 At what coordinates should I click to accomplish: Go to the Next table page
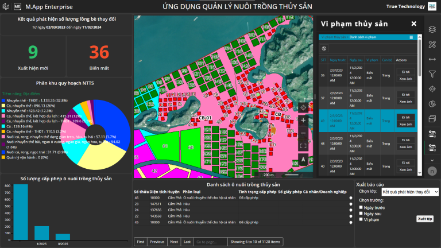click(174, 242)
